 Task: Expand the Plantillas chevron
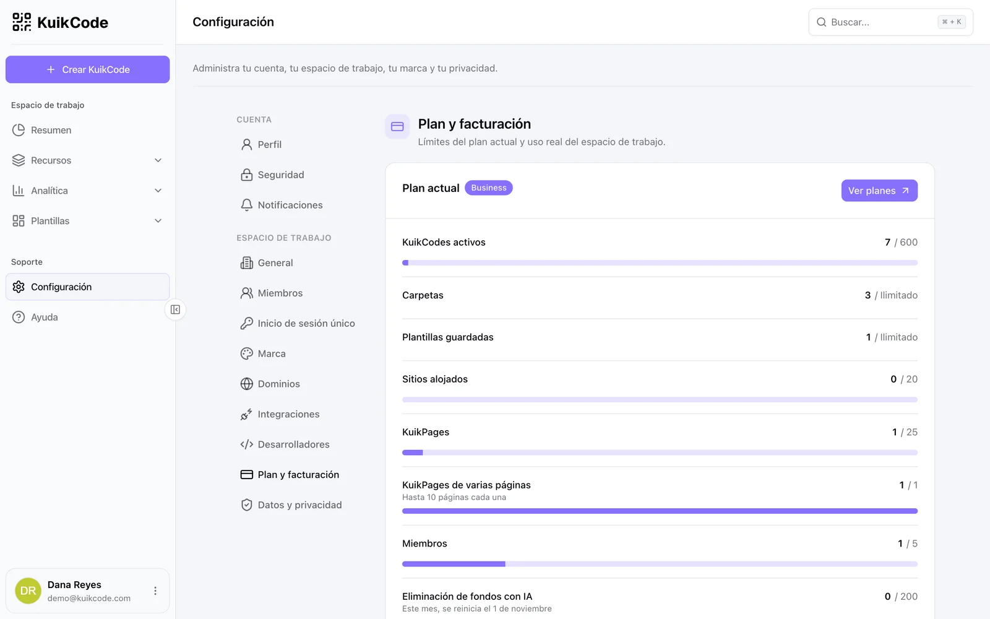tap(158, 221)
